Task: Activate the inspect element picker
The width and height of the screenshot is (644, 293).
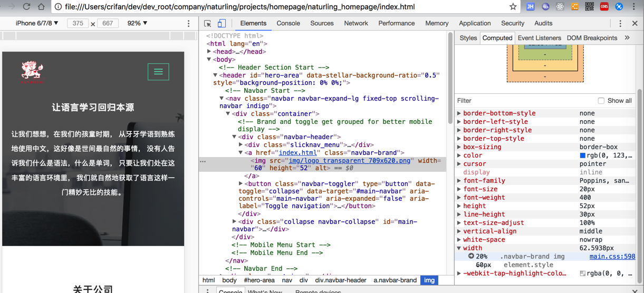Action: (x=208, y=23)
